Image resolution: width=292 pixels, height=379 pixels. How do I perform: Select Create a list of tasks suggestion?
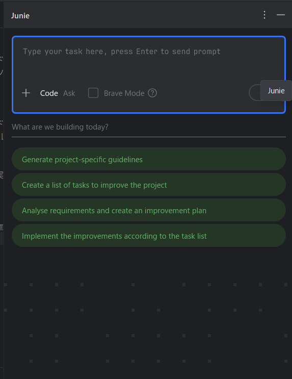click(149, 185)
